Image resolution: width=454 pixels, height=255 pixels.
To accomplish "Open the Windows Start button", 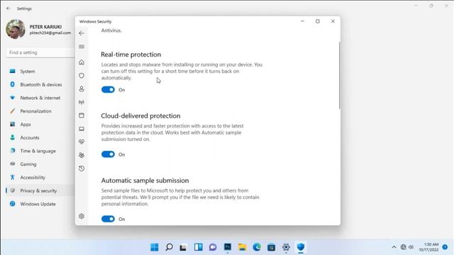I will click(x=155, y=247).
